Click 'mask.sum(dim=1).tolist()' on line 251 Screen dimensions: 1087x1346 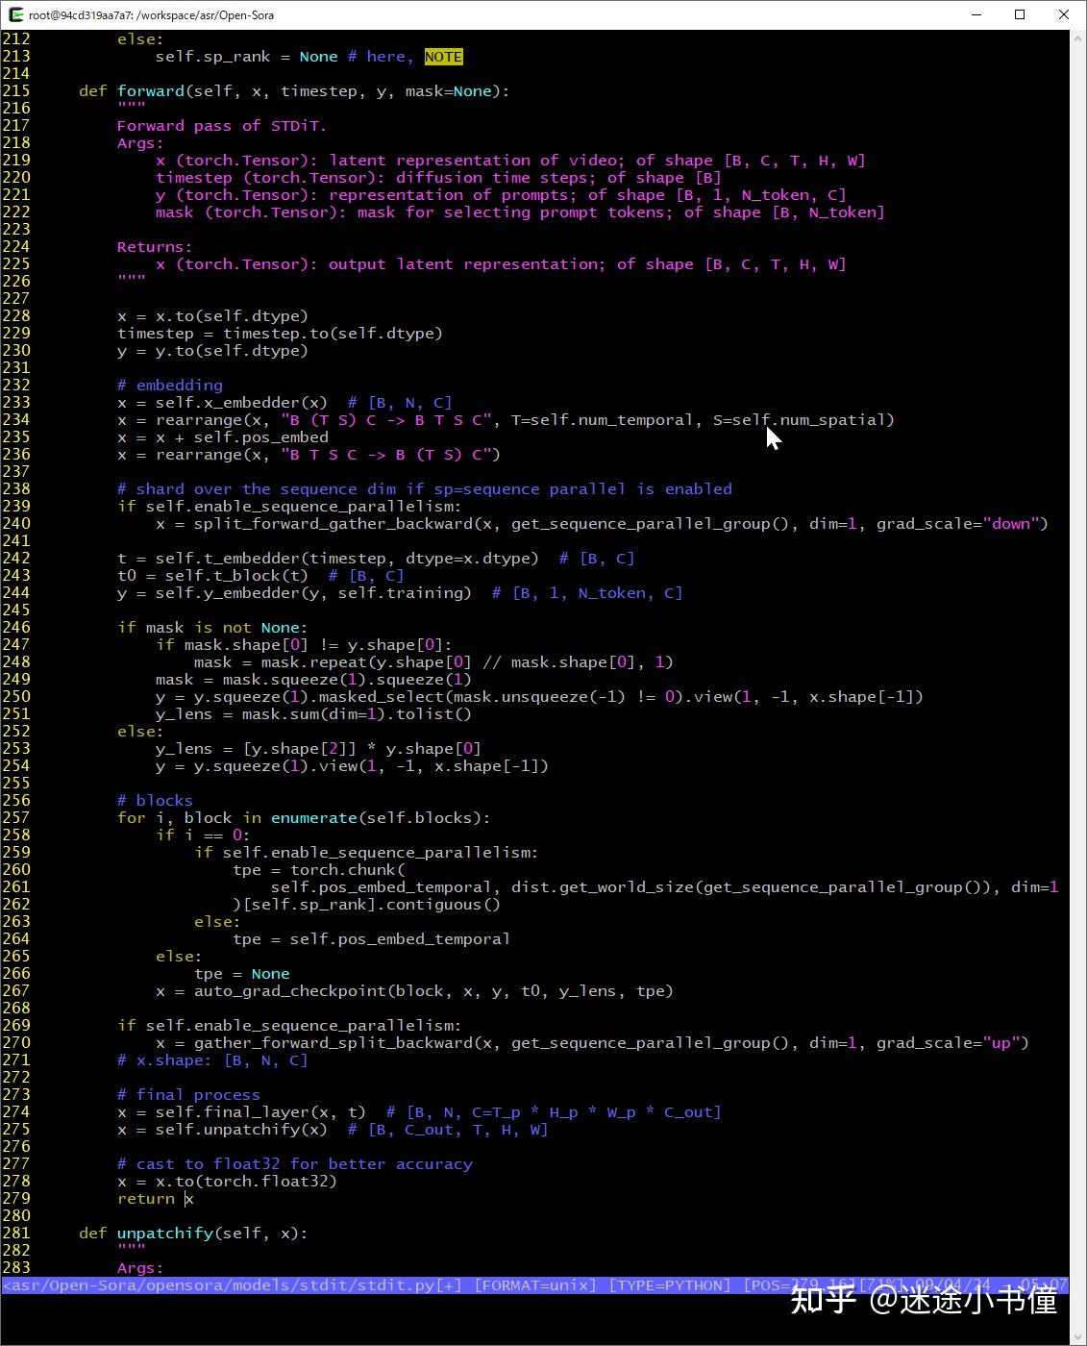coord(357,714)
